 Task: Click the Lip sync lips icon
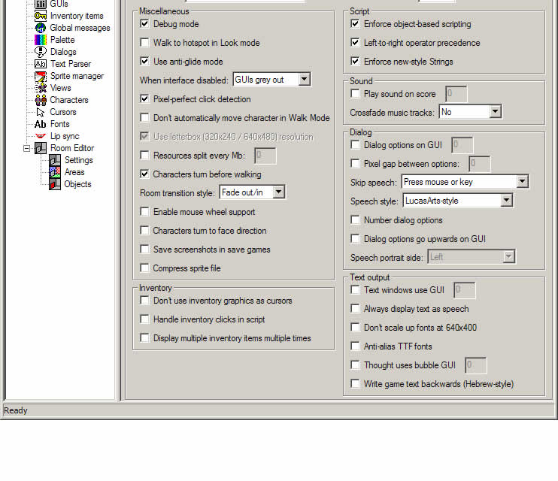point(40,136)
